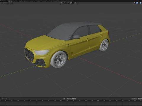Jump to timeline start frame
142x106 pixels.
coord(67,99)
